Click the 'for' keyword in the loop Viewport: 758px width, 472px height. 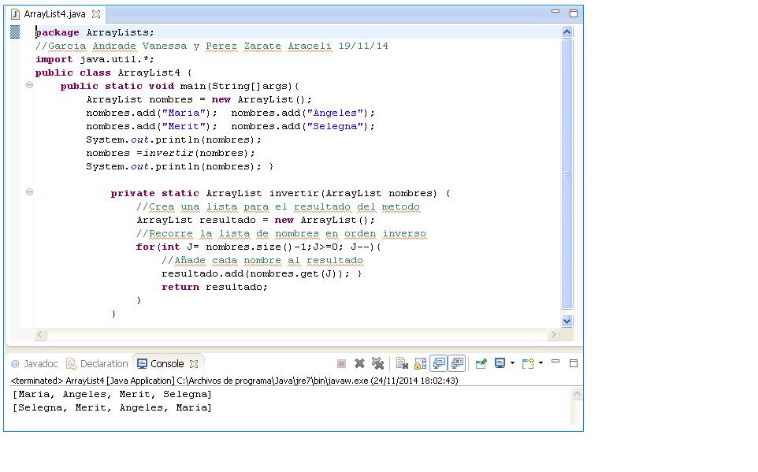coord(146,247)
